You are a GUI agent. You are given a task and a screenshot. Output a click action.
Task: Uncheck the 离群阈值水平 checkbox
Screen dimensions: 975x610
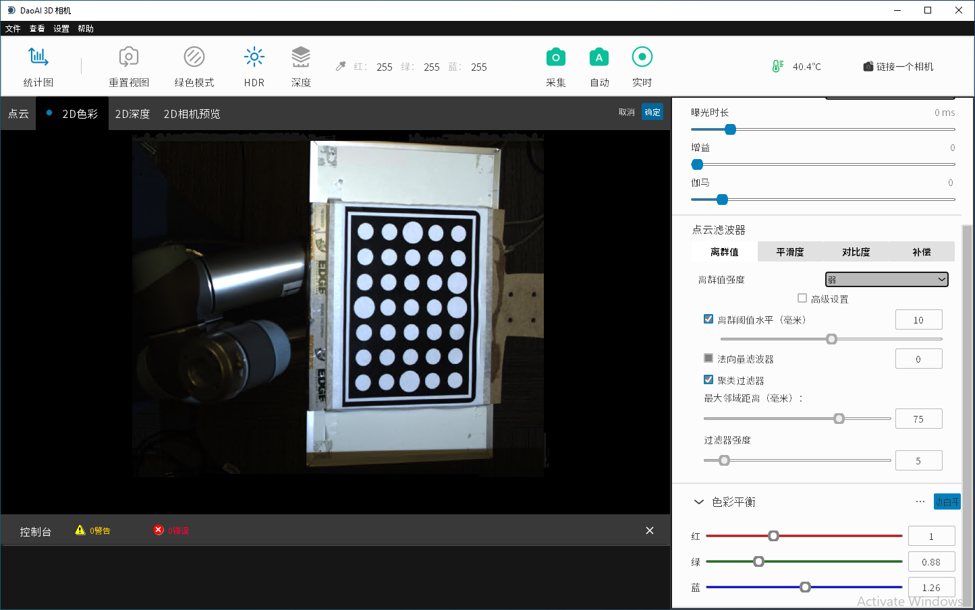coord(708,319)
